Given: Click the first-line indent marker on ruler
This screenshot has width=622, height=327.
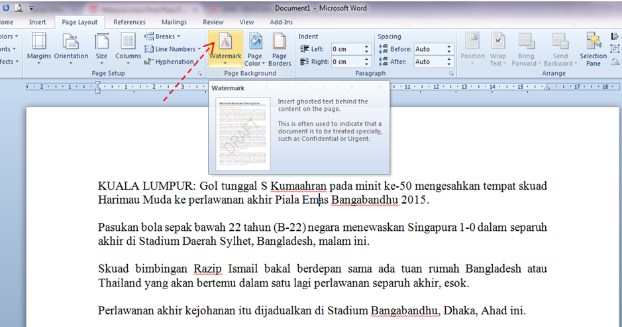Looking at the screenshot, I should click(x=98, y=84).
